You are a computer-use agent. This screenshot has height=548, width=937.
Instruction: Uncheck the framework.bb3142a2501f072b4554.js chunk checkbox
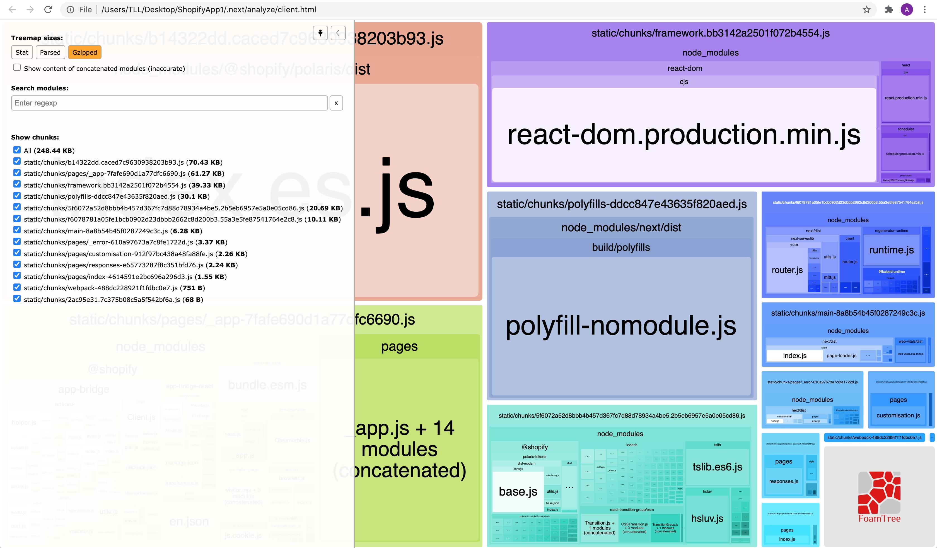(x=17, y=184)
